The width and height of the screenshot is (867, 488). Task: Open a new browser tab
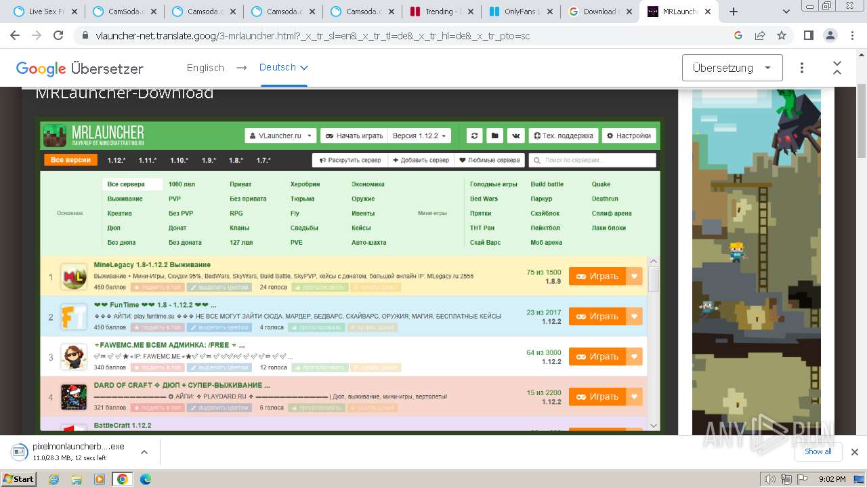pyautogui.click(x=733, y=12)
